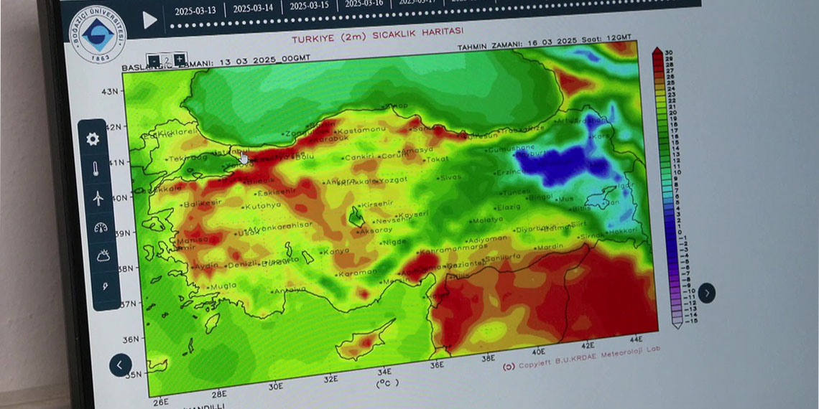The image size is (819, 409).
Task: Click the Copyleft B.U.KRDAE Meteoroloji Lab text
Action: 581,358
